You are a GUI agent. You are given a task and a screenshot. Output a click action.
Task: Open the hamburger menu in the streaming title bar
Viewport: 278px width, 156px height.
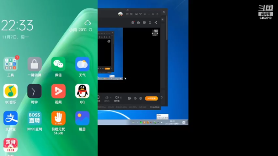[x=145, y=14]
